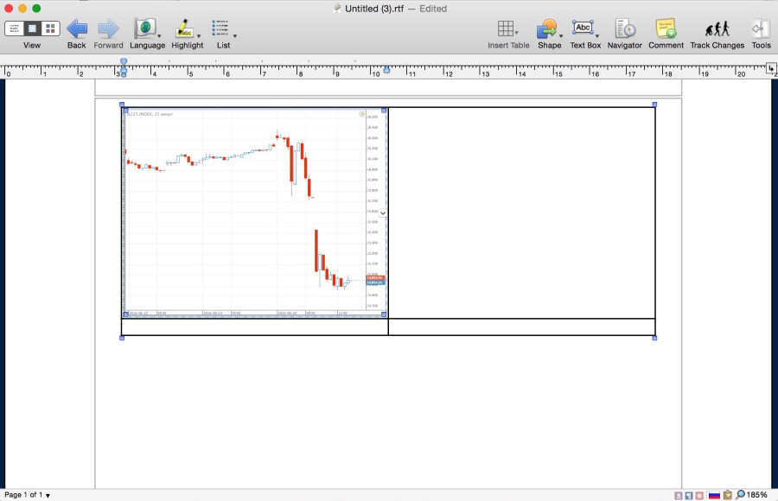The image size is (778, 501).
Task: Select the candlestick chart image in table
Action: pyautogui.click(x=254, y=212)
